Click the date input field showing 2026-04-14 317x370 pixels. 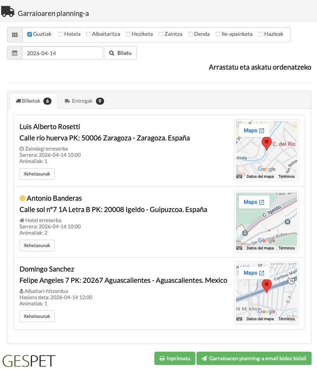(x=62, y=53)
